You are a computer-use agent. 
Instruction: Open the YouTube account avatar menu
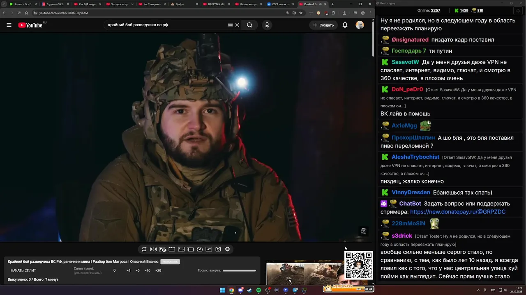pos(360,25)
